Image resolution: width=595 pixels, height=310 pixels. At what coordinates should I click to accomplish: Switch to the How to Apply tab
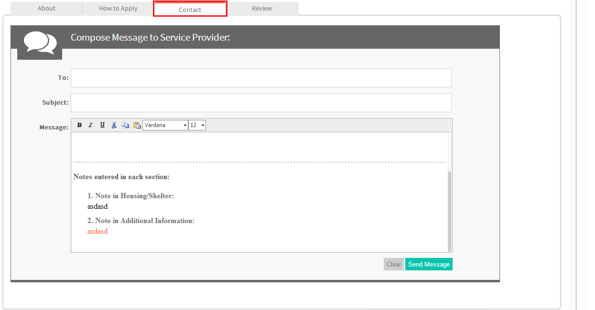[x=118, y=8]
